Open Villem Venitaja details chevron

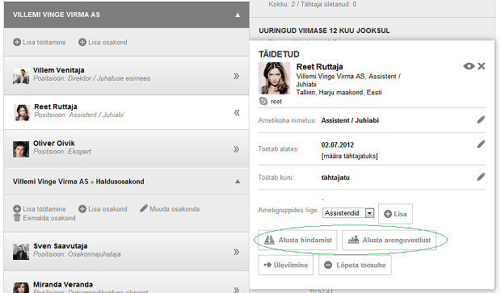236,76
